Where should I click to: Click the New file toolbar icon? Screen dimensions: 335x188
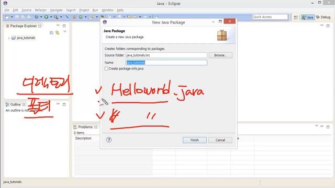(7, 17)
